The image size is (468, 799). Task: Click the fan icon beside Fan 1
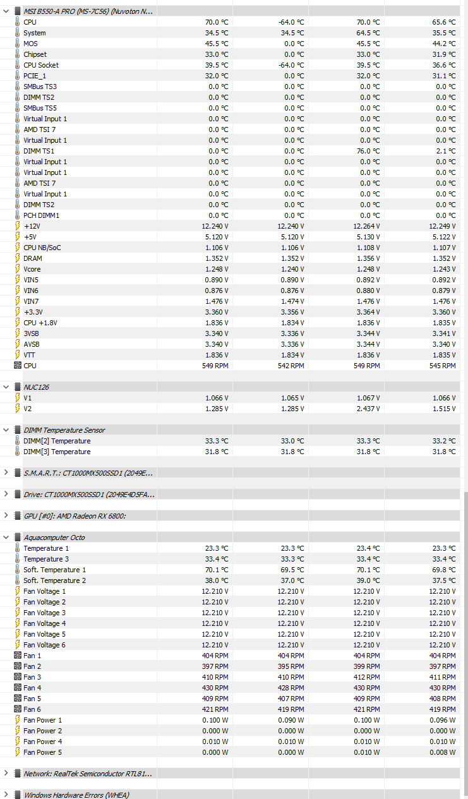18,656
